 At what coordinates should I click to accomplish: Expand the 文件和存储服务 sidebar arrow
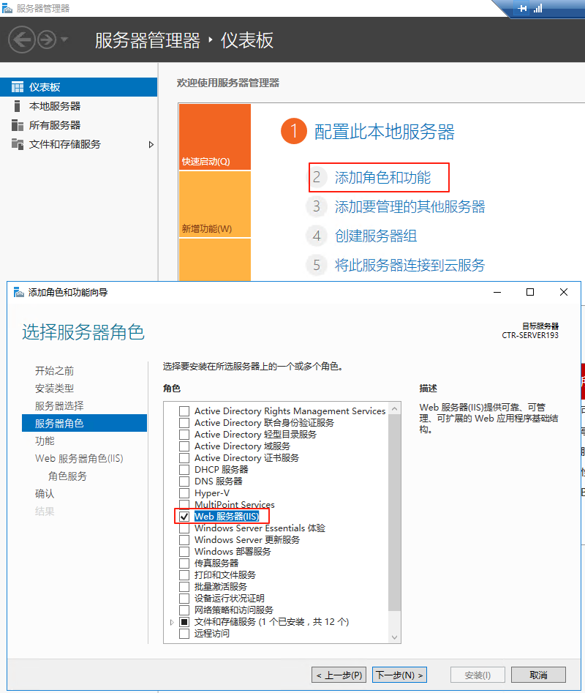click(151, 144)
